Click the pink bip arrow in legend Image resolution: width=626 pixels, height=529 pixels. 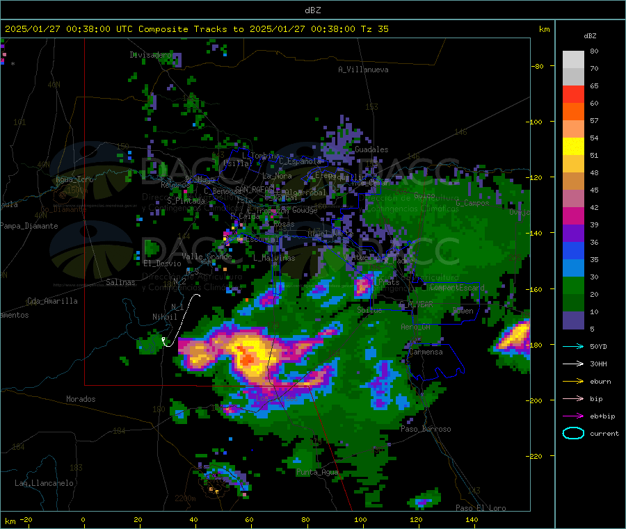[573, 398]
